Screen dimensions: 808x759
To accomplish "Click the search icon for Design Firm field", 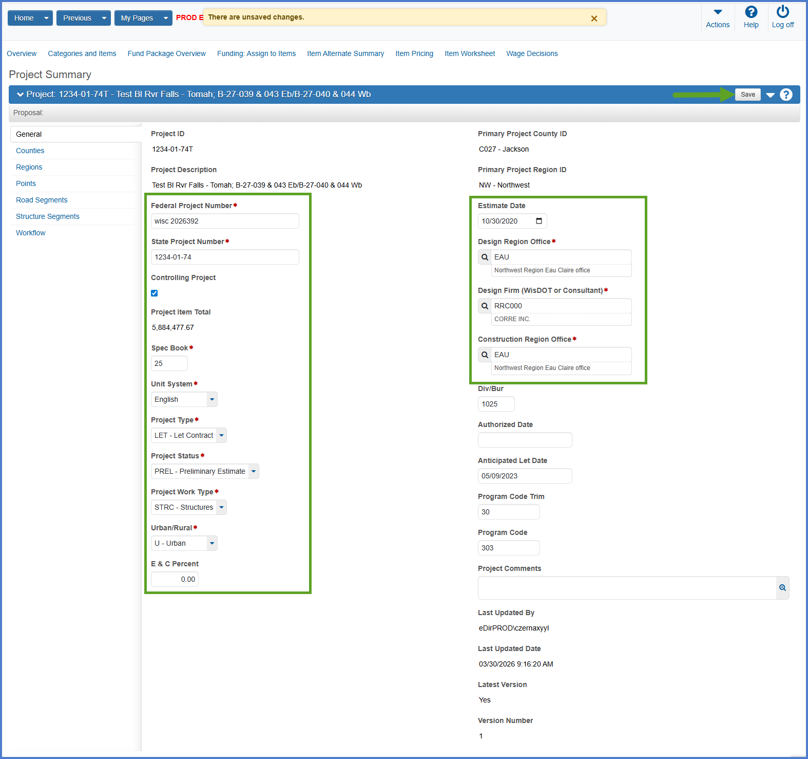I will (x=485, y=306).
